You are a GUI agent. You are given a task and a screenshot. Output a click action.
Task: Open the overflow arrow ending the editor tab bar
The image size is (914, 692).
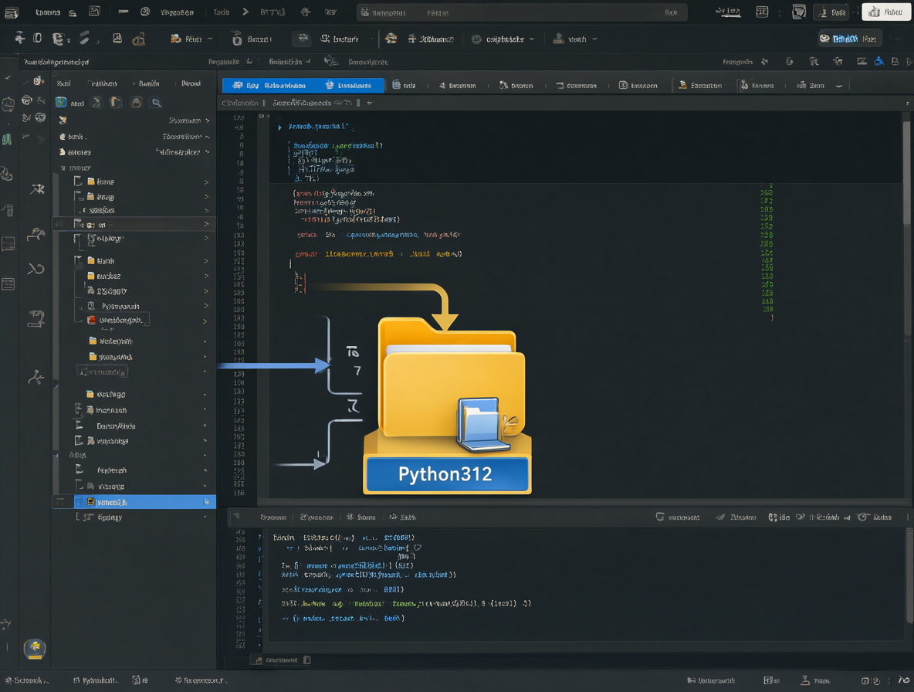coord(839,86)
